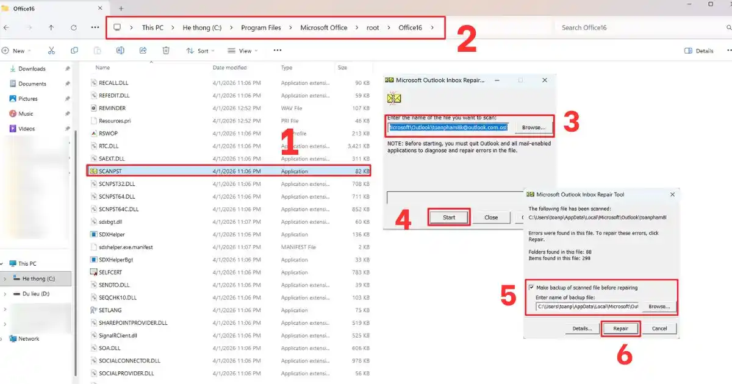Screen dimensions: 732x384
Task: Open the New dropdown menu
Action: coord(16,51)
